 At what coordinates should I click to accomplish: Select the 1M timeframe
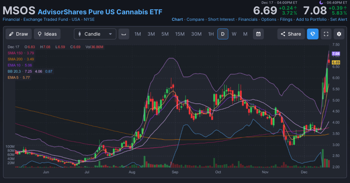tap(138, 34)
